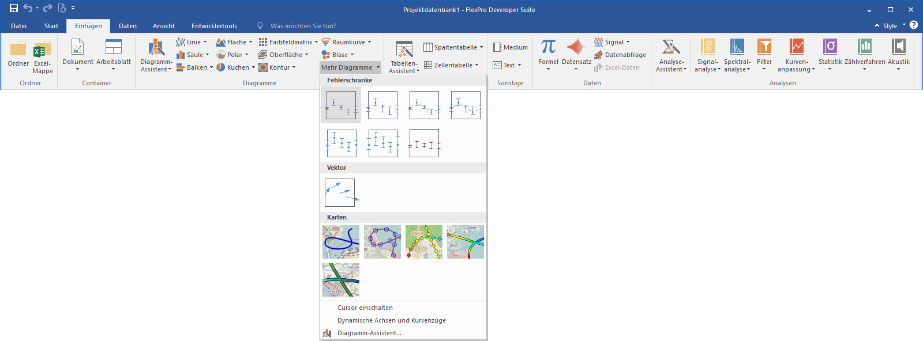Switch to the Daten tab

128,26
